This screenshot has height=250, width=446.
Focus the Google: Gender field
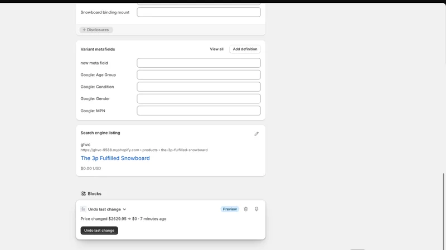coord(198,99)
